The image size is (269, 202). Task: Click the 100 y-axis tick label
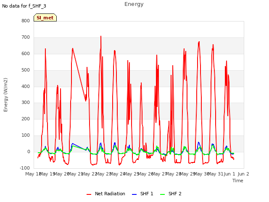tap(26, 136)
